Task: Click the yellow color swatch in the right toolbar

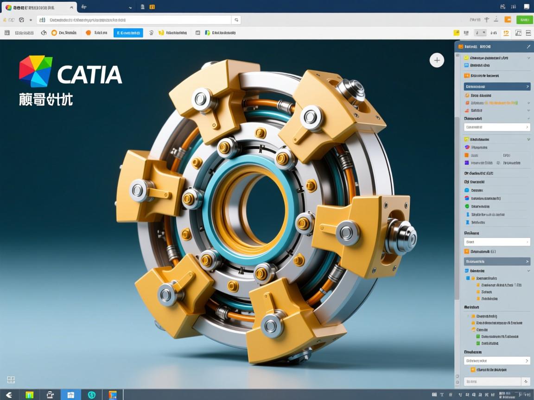Action: (x=456, y=33)
